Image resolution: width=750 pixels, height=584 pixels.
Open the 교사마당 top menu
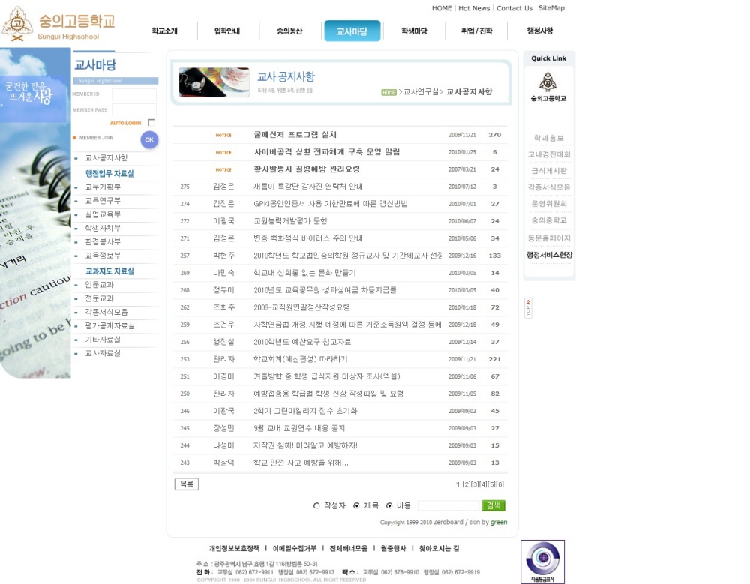click(352, 31)
